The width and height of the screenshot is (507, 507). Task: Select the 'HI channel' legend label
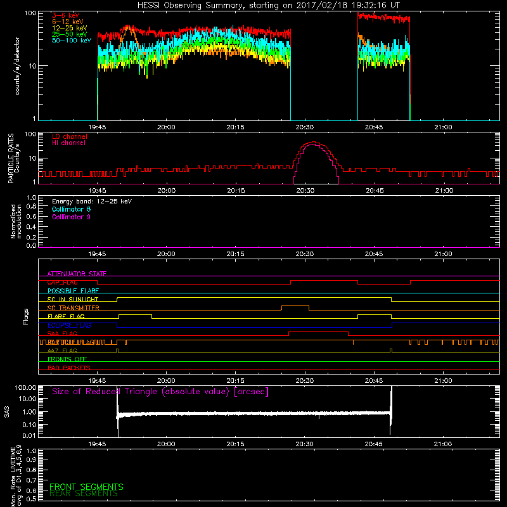(68, 143)
